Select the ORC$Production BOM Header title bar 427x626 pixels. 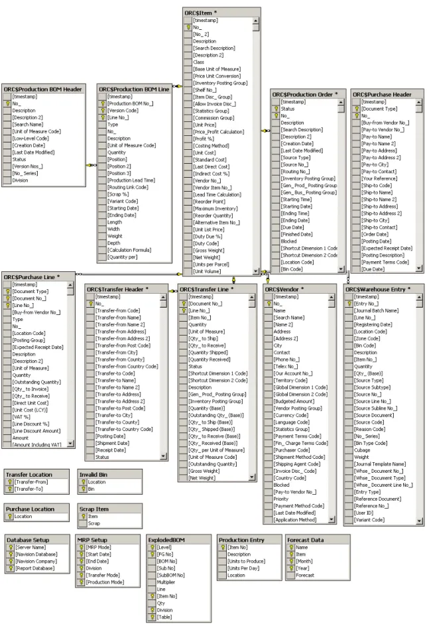click(x=44, y=89)
